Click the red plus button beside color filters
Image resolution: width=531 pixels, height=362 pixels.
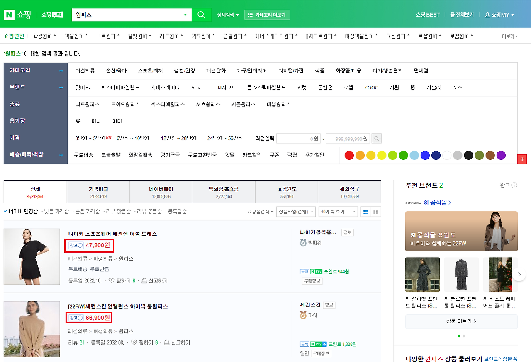[522, 159]
